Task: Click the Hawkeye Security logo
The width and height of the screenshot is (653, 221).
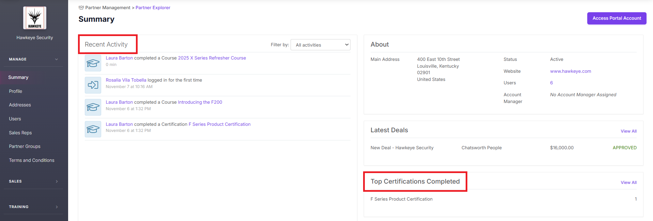Action: 35,18
